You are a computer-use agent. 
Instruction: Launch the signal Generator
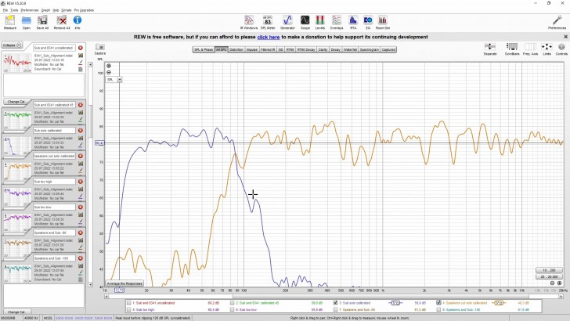pyautogui.click(x=287, y=23)
